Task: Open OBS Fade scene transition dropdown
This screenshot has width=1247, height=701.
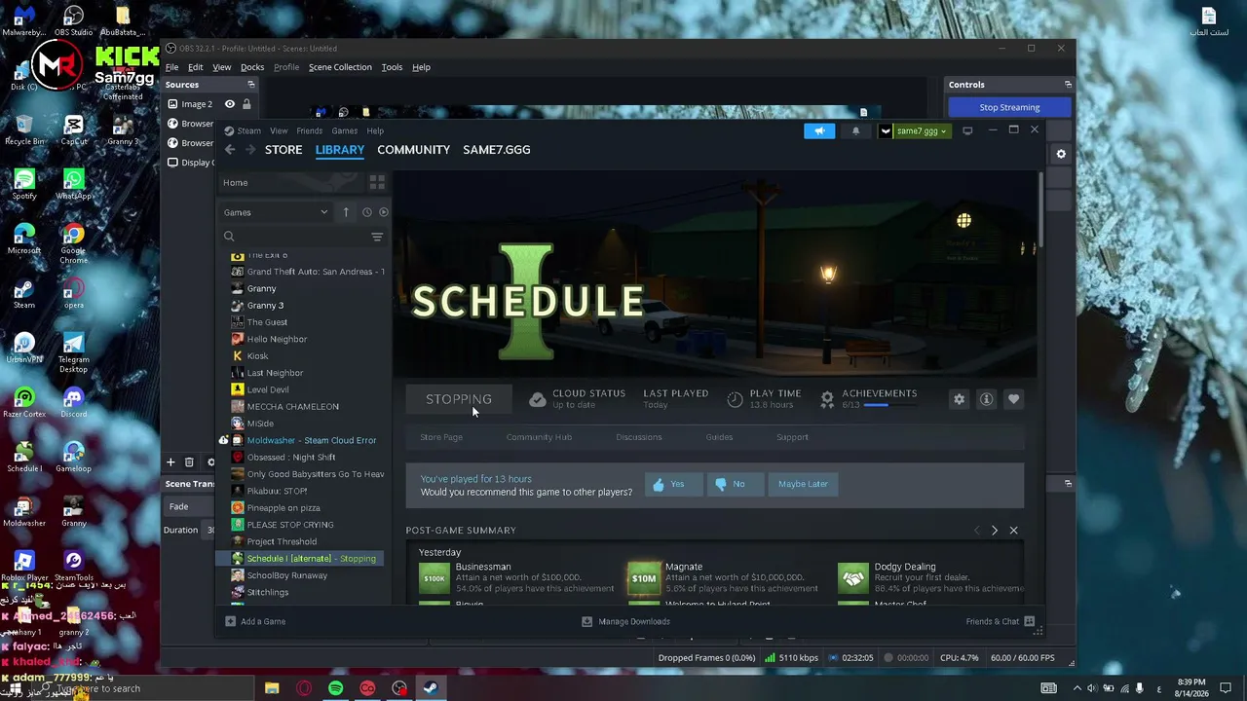Action: point(190,506)
